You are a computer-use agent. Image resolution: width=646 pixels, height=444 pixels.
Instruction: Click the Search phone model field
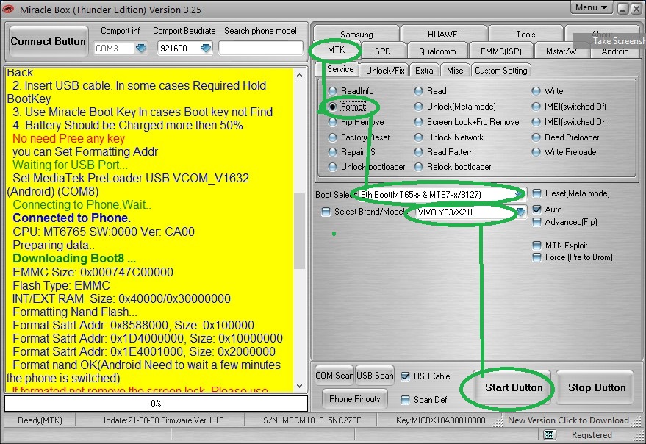(261, 49)
